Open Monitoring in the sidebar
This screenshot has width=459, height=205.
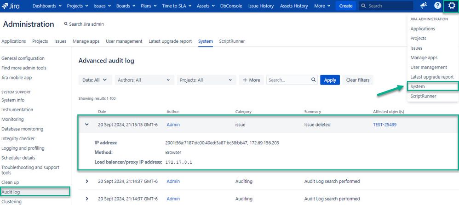[x=12, y=120]
